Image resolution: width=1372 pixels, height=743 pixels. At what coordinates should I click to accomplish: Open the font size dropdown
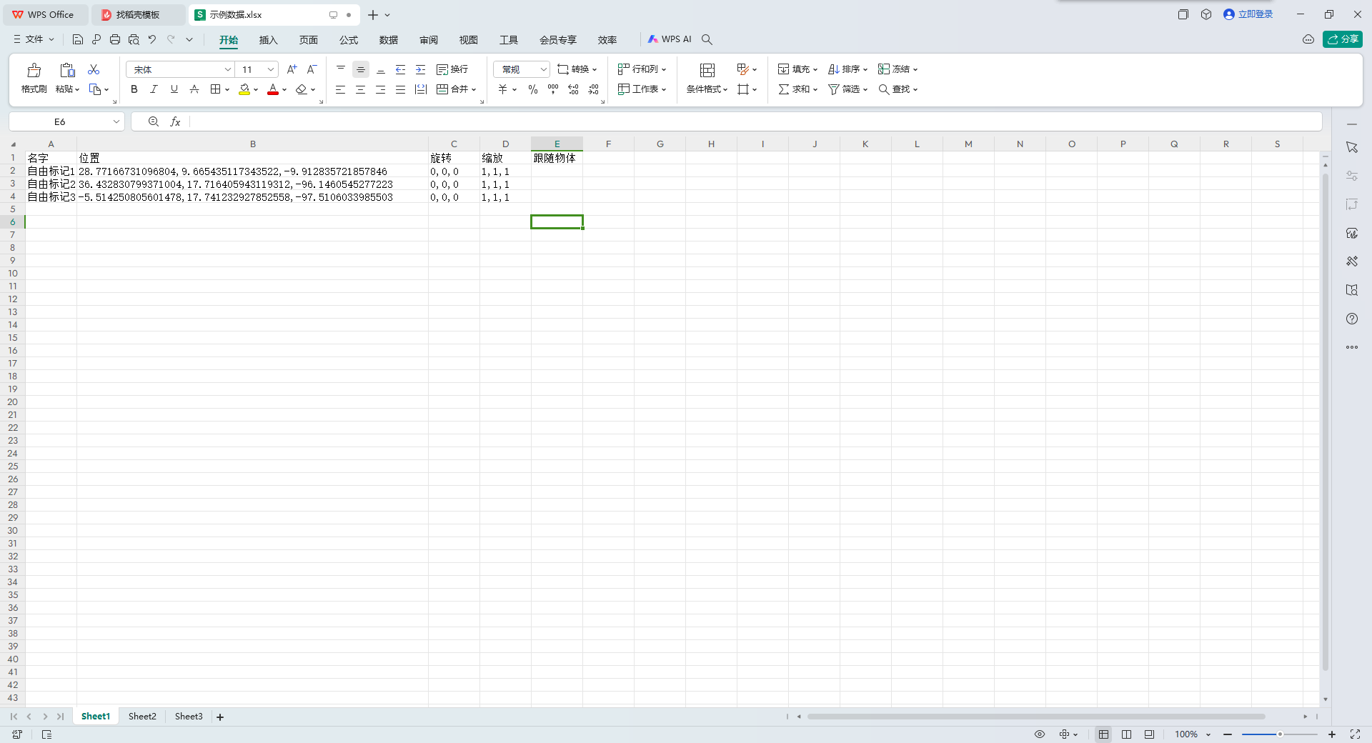tap(271, 69)
